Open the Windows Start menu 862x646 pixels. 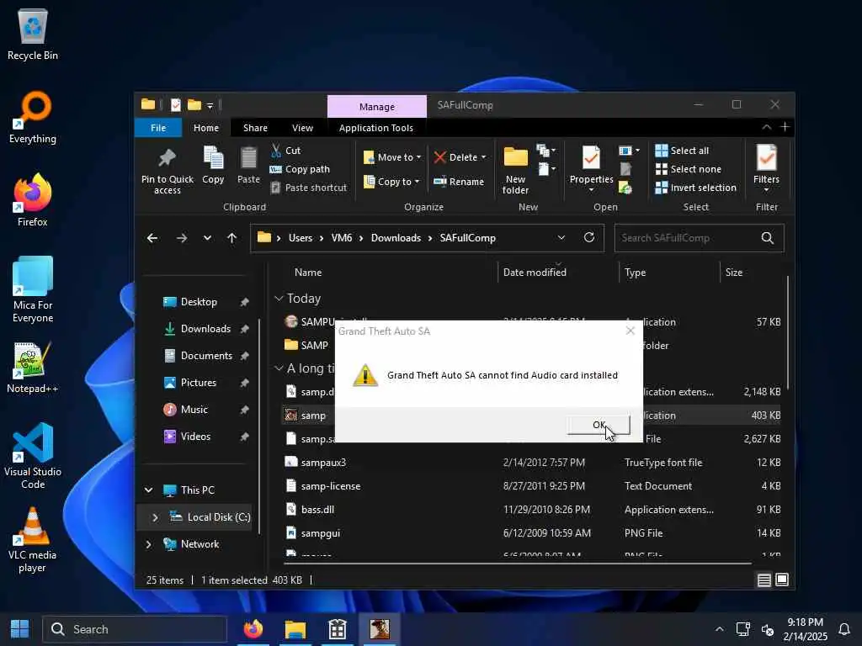pyautogui.click(x=20, y=629)
